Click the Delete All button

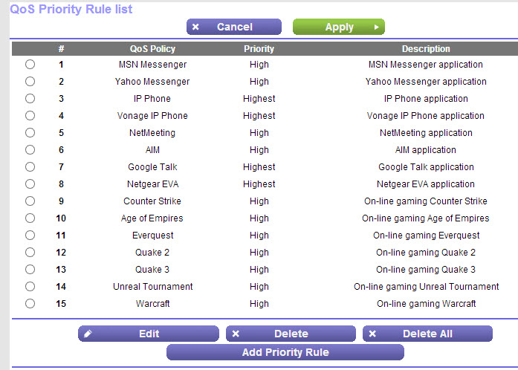[x=427, y=334]
